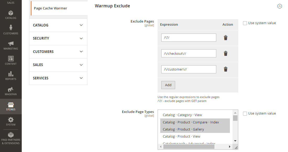This screenshot has width=288, height=152.
Task: Grab the page types list resize handle
Action: click(x=236, y=148)
